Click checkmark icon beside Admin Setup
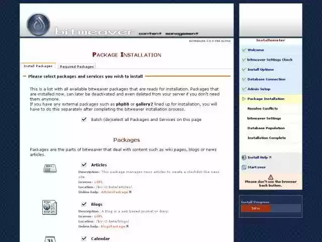Screen dimensions: 322x242 point(244,89)
